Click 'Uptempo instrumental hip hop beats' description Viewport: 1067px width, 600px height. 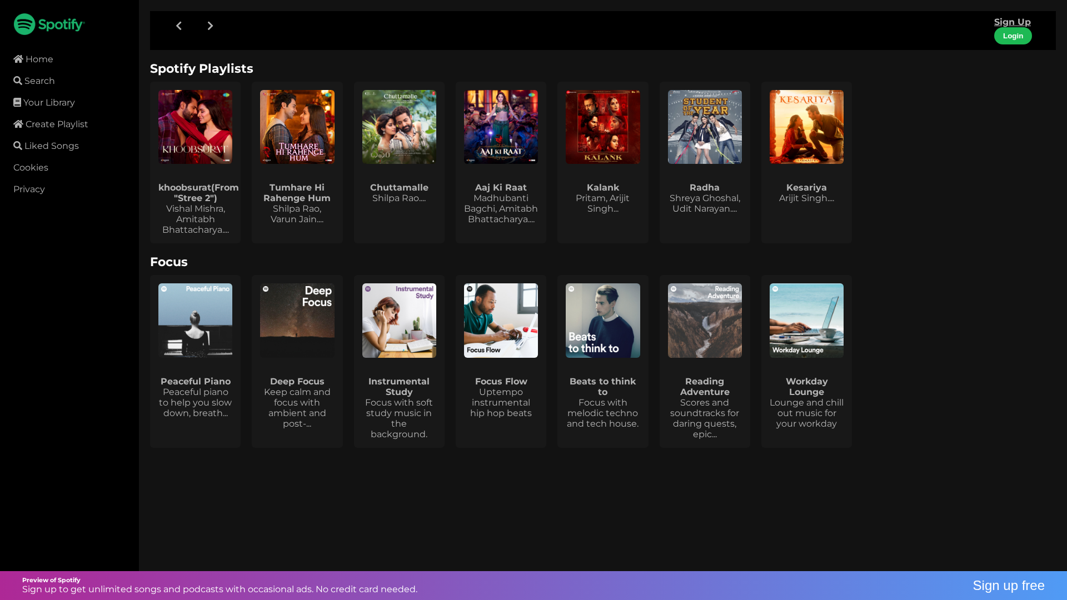[x=501, y=403]
